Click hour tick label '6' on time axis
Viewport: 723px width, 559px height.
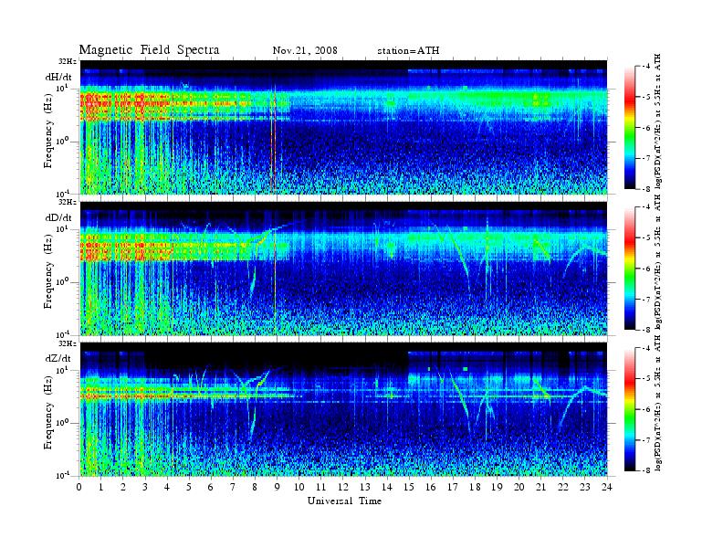211,487
